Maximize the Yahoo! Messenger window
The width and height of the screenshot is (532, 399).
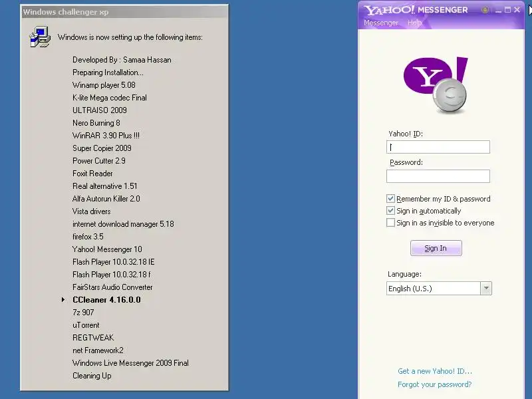(507, 10)
